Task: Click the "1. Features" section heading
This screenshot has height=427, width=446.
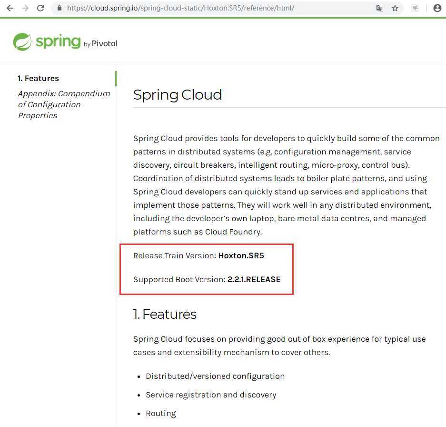Action: (x=165, y=314)
